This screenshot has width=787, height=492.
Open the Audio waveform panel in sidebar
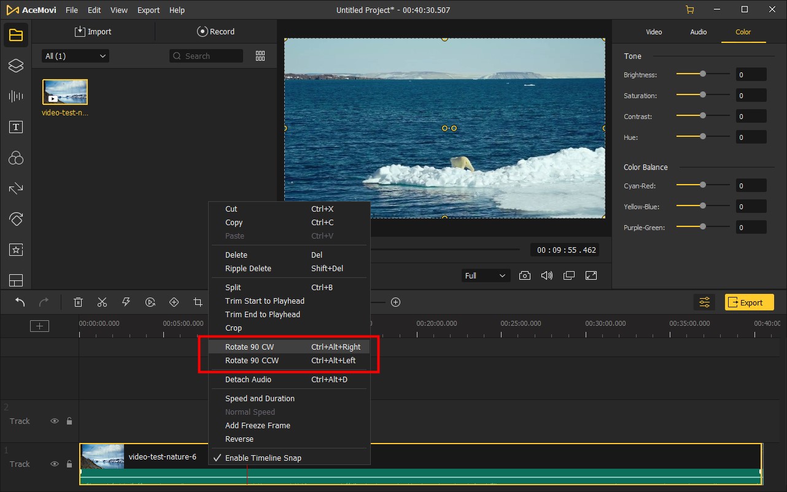(16, 96)
